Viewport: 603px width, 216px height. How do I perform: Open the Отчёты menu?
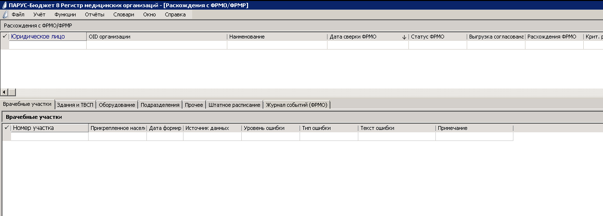(x=94, y=14)
